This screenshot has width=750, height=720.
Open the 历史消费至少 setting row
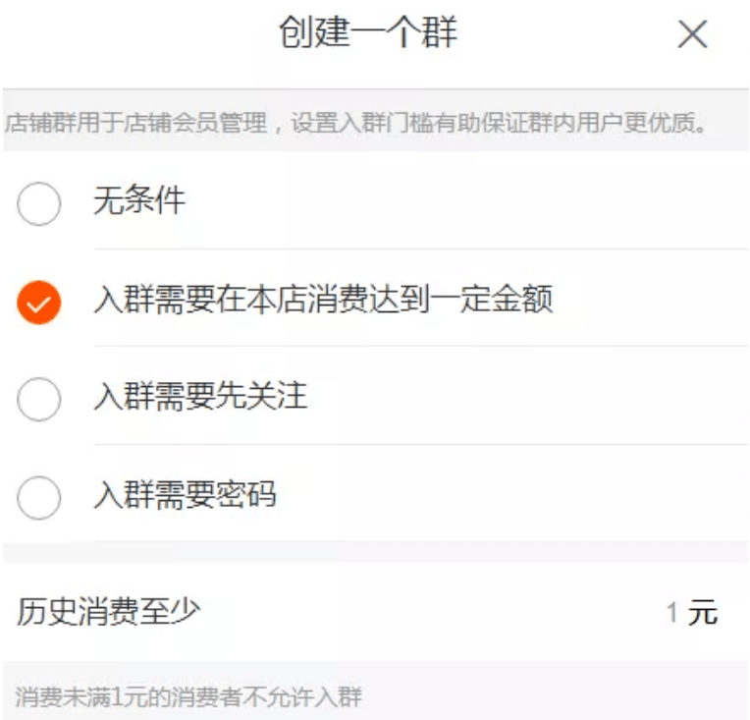[x=375, y=613]
